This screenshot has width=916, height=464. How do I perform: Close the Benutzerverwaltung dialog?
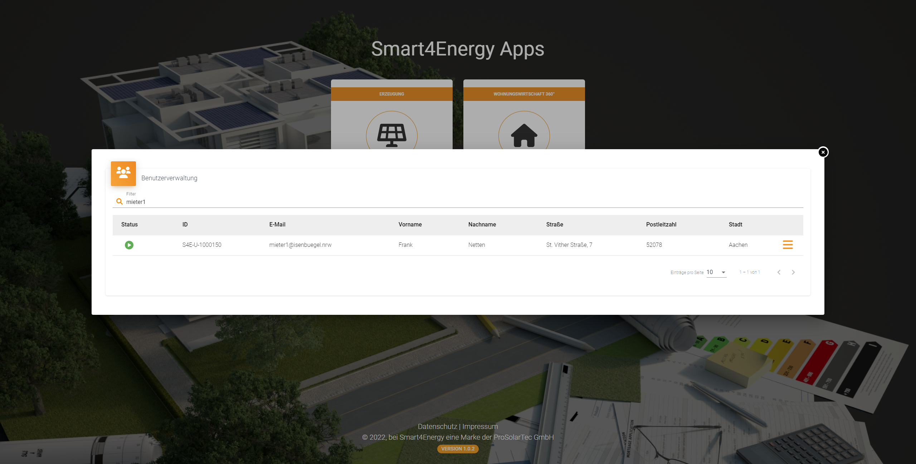tap(823, 152)
